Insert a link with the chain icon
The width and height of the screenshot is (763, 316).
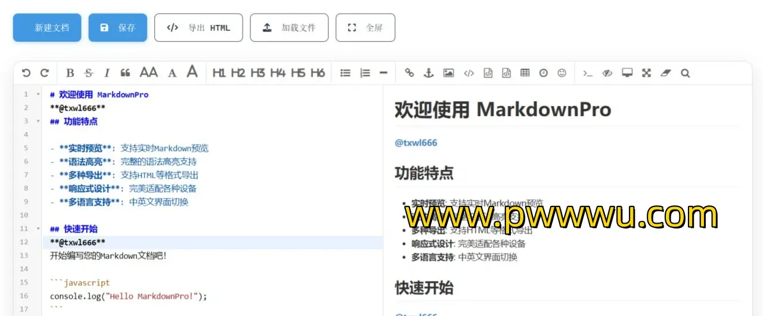tap(409, 73)
